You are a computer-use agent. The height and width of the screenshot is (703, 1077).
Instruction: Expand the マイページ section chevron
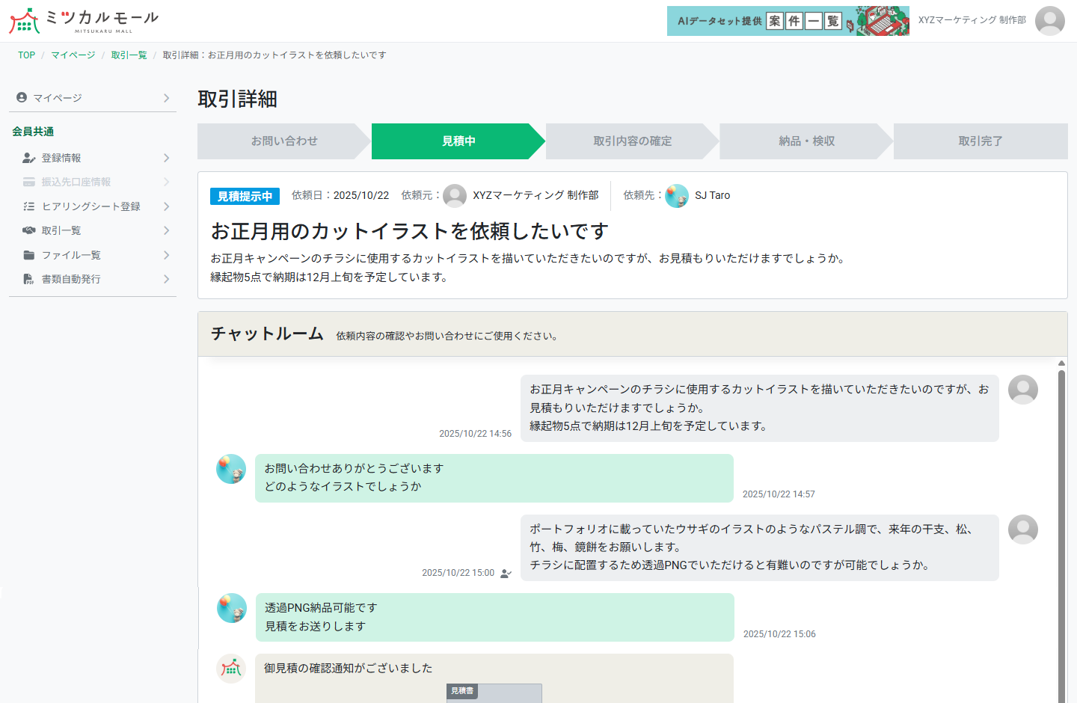(166, 97)
